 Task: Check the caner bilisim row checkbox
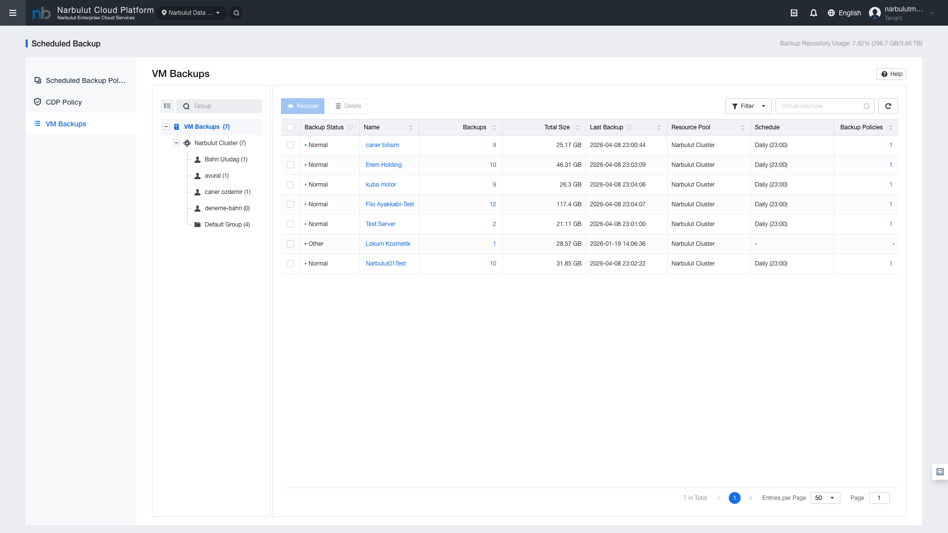tap(290, 145)
